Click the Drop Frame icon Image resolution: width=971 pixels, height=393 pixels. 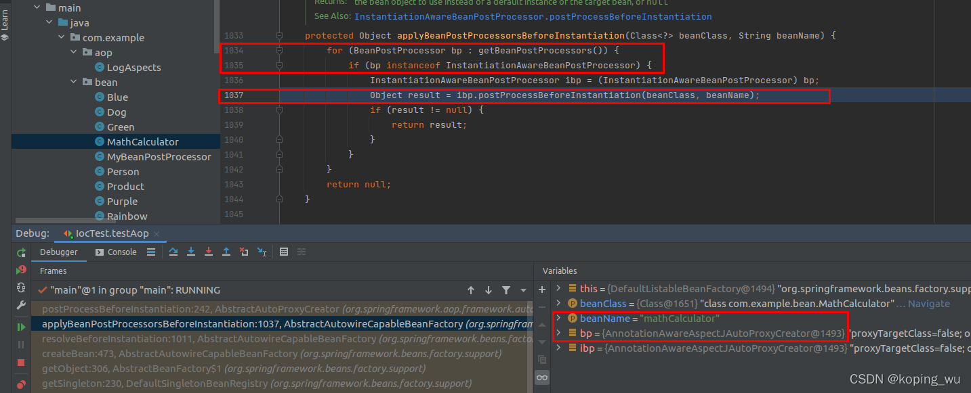(x=244, y=252)
